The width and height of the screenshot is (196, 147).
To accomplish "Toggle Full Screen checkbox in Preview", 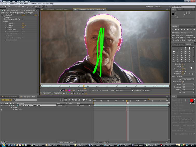I will [187, 40].
